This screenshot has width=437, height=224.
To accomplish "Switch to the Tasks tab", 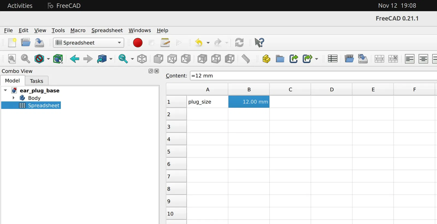I will coord(37,81).
